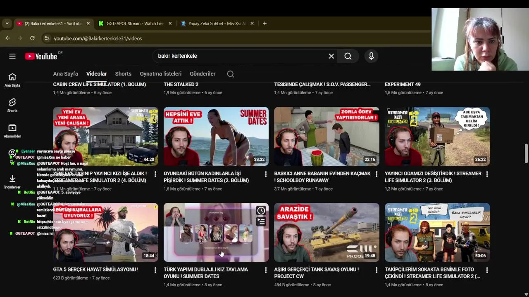The width and height of the screenshot is (529, 297).
Task: Close the GGTEAPOT Stream tab
Action: pos(170,24)
